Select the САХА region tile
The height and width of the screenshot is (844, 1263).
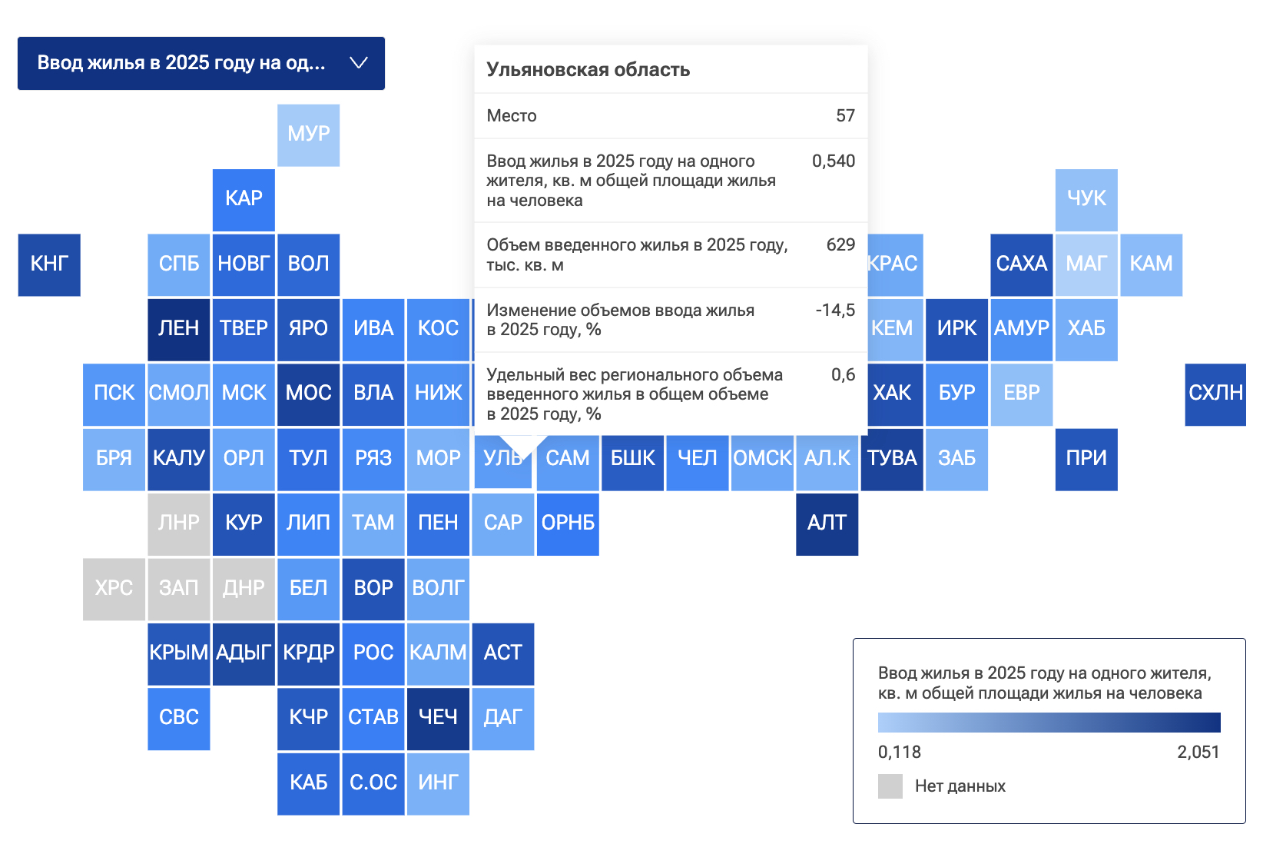pos(1021,264)
